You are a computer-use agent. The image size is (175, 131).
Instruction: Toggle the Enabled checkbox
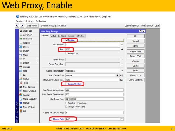click(66, 40)
